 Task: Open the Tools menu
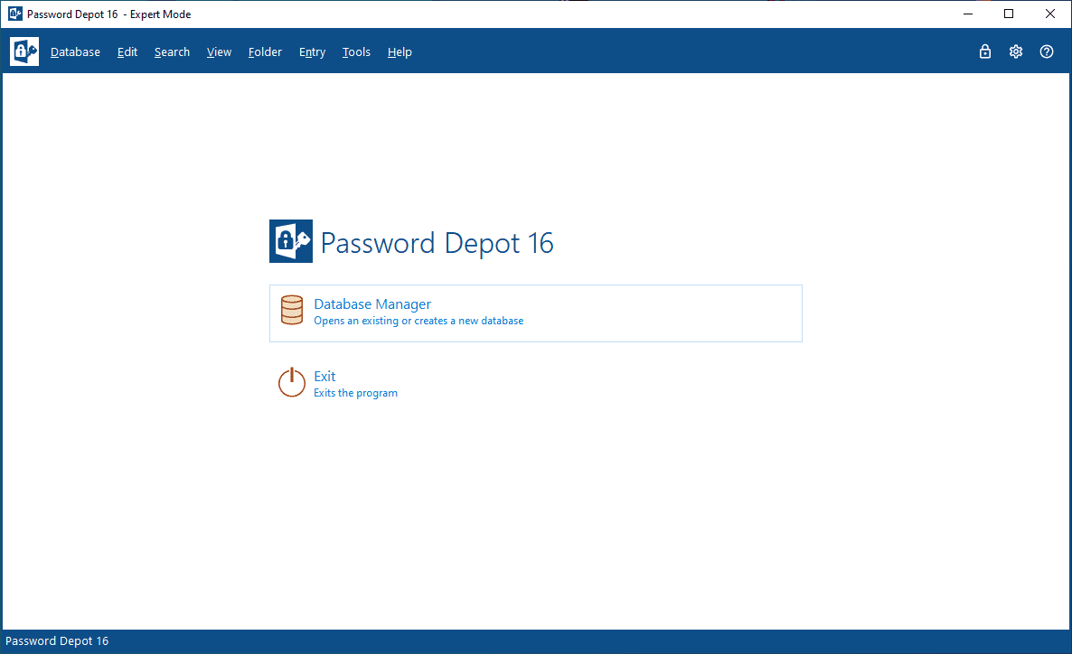(x=356, y=51)
